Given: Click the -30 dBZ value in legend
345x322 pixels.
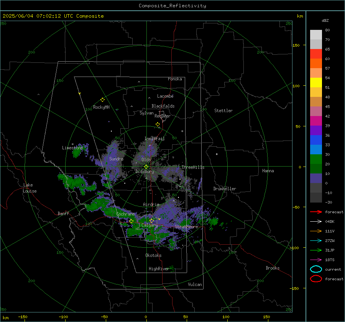Looking at the screenshot, I should pyautogui.click(x=329, y=202).
